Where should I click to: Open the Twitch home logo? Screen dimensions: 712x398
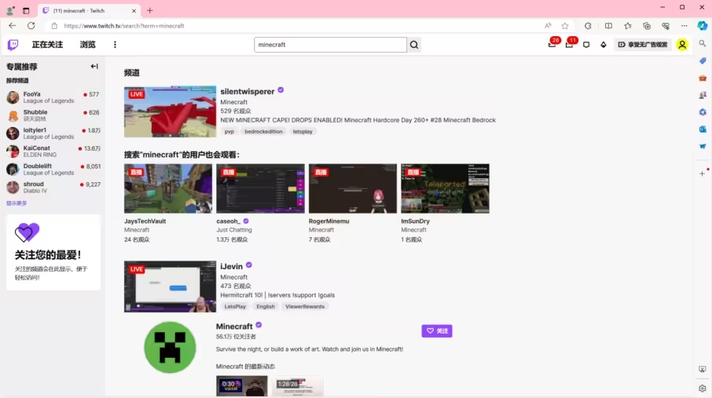tap(13, 45)
